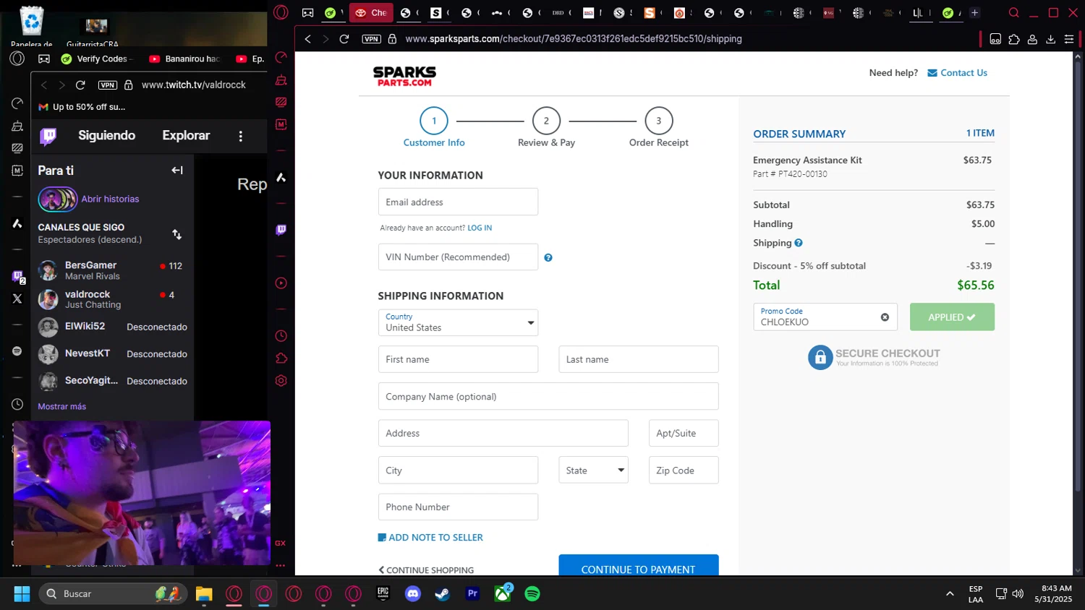The width and height of the screenshot is (1085, 610).
Task: Click the green APPLIED button
Action: [x=952, y=317]
